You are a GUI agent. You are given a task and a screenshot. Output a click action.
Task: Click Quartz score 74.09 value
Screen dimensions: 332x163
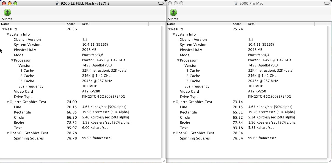click(x=72, y=102)
